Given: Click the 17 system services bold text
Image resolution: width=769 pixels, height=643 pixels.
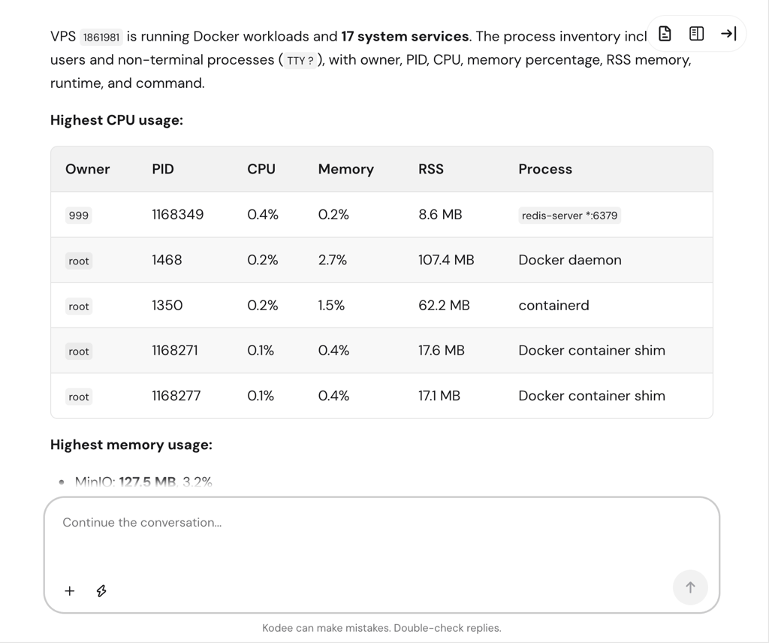Looking at the screenshot, I should click(405, 37).
